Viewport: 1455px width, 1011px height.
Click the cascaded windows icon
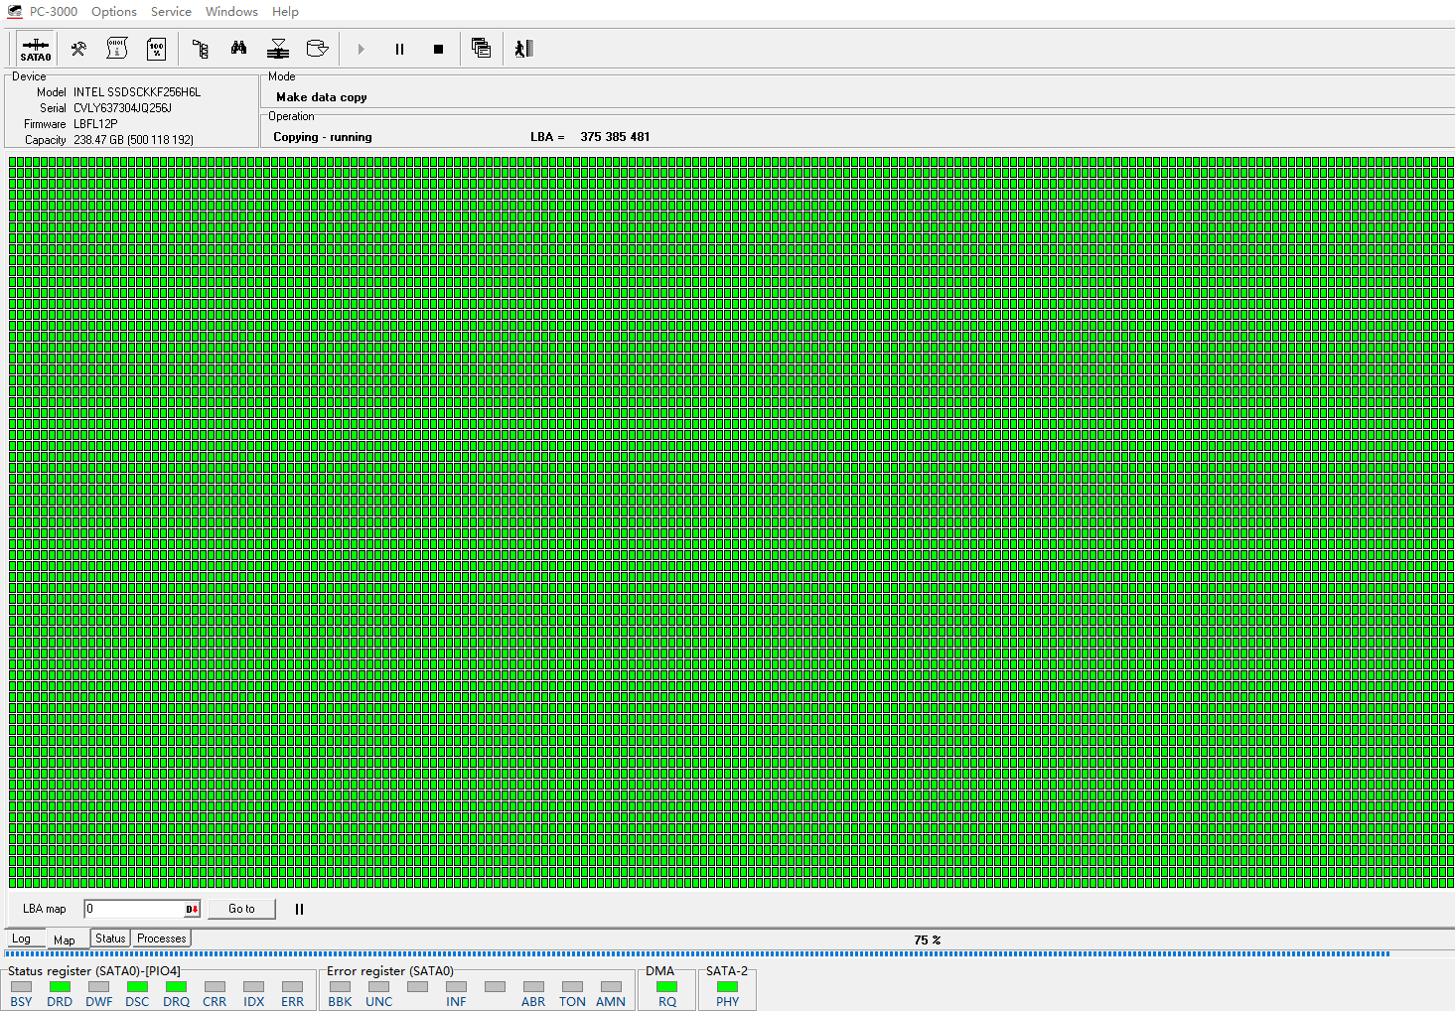click(481, 49)
